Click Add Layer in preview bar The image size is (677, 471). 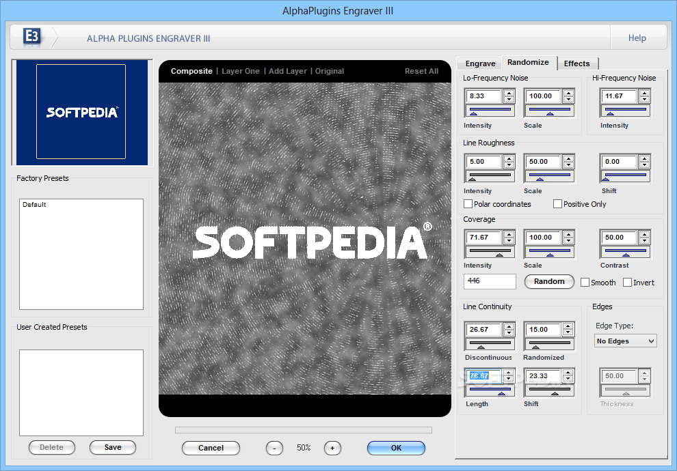click(287, 71)
